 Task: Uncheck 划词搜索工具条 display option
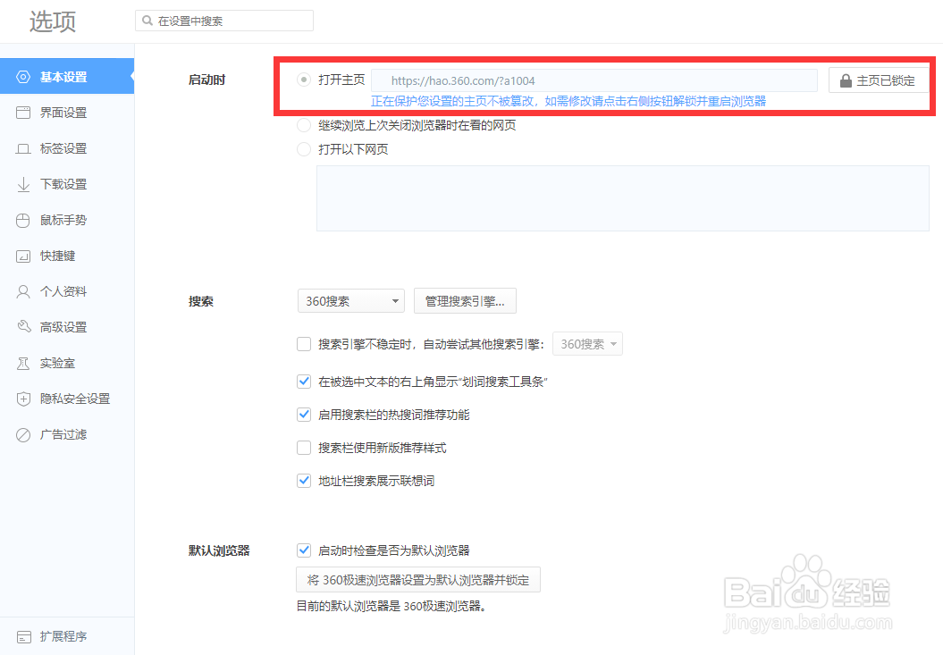tap(304, 382)
